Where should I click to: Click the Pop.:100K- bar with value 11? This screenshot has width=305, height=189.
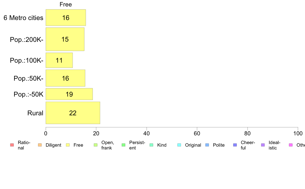(59, 60)
